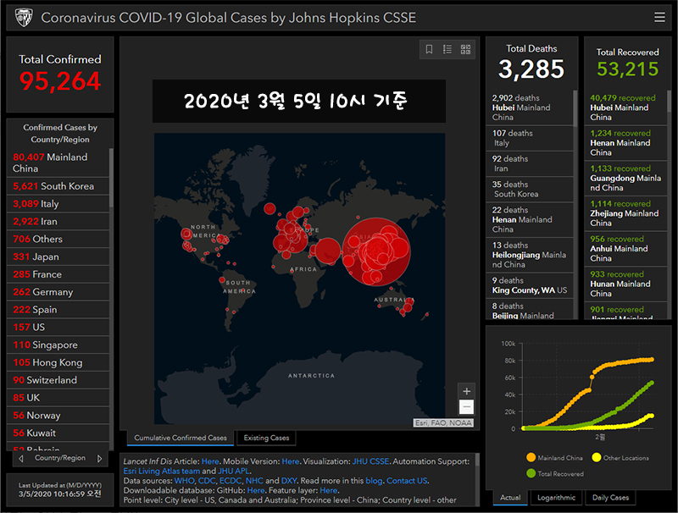Select 56 Norway row
Viewport: 678px width, 513px height.
58,416
